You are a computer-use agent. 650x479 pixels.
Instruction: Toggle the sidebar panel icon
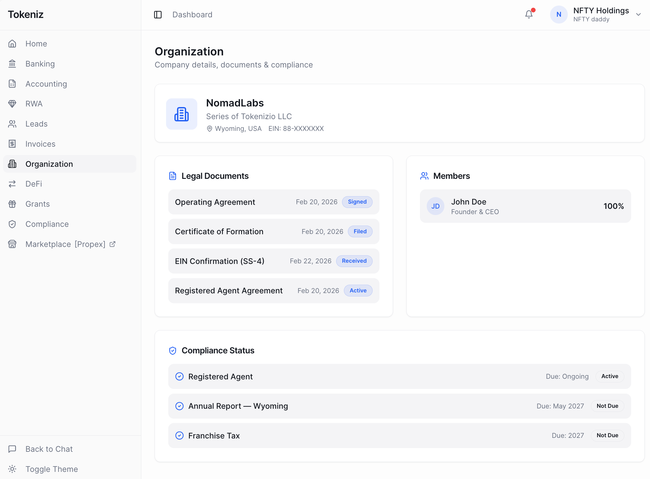tap(158, 15)
